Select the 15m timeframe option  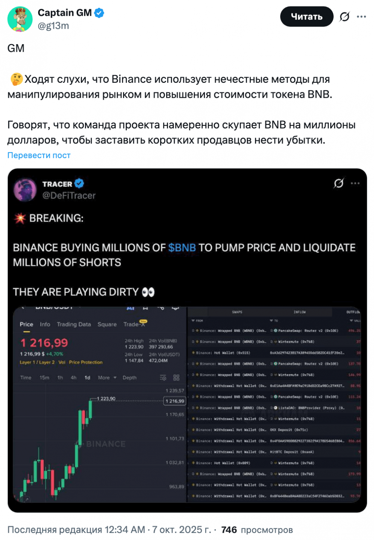45,377
